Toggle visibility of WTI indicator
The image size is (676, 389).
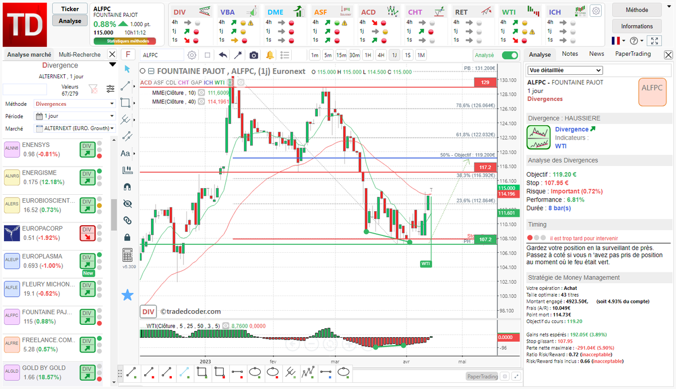226,325
